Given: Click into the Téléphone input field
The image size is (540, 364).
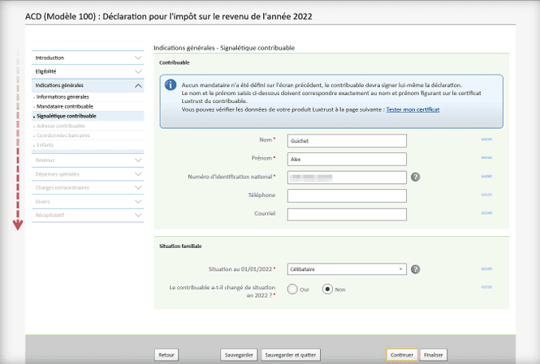Looking at the screenshot, I should (x=347, y=195).
